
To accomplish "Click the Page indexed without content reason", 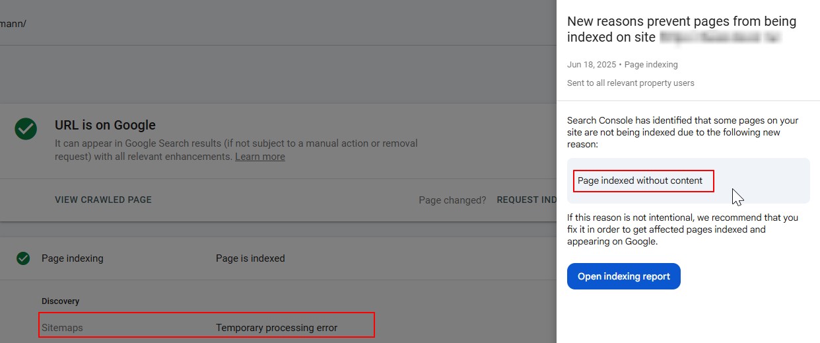I will (x=640, y=180).
